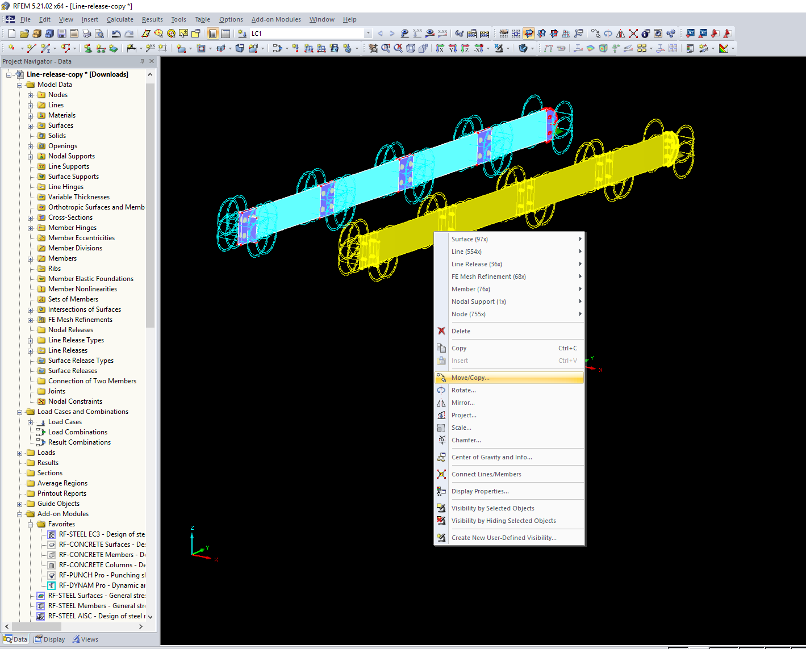The image size is (806, 649).
Task: Click the navigator scroll-right arrow
Action: [141, 627]
